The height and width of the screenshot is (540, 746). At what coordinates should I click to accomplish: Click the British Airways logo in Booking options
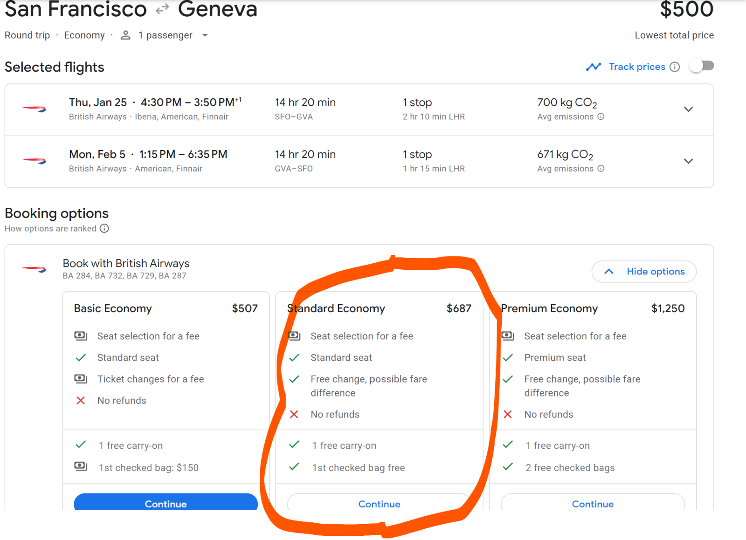tap(34, 269)
